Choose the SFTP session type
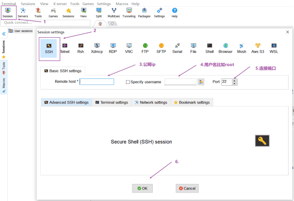 161,48
